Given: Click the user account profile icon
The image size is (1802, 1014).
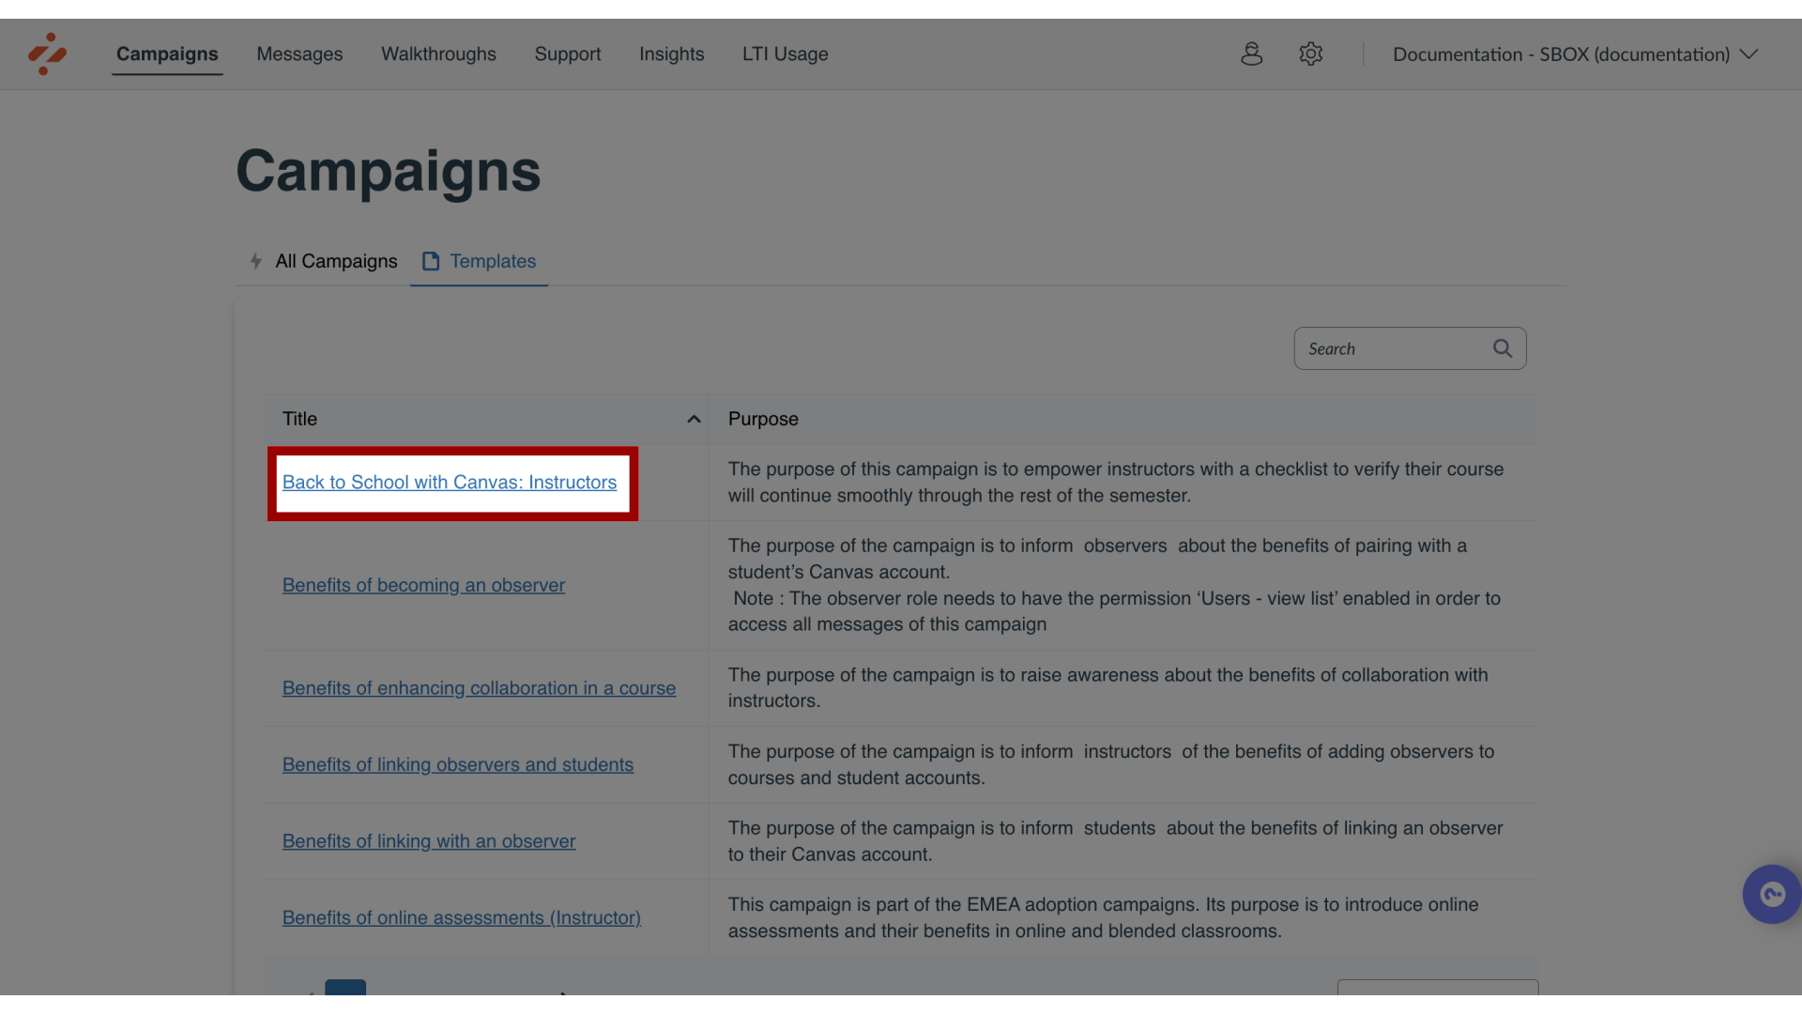Looking at the screenshot, I should pyautogui.click(x=1251, y=54).
